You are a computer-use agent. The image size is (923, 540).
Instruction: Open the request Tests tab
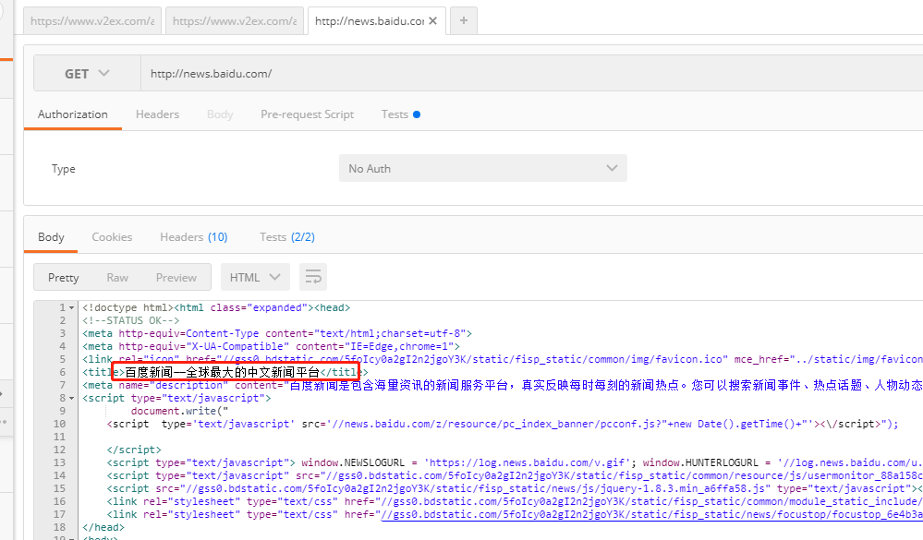[x=400, y=114]
